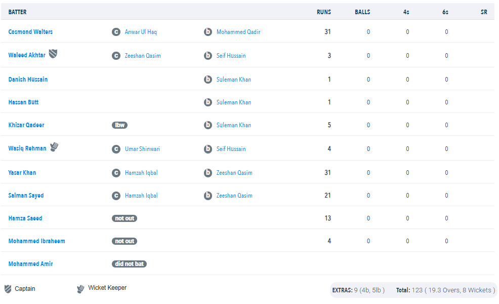Open Mohammed Ibraheem batter link

[x=36, y=241]
